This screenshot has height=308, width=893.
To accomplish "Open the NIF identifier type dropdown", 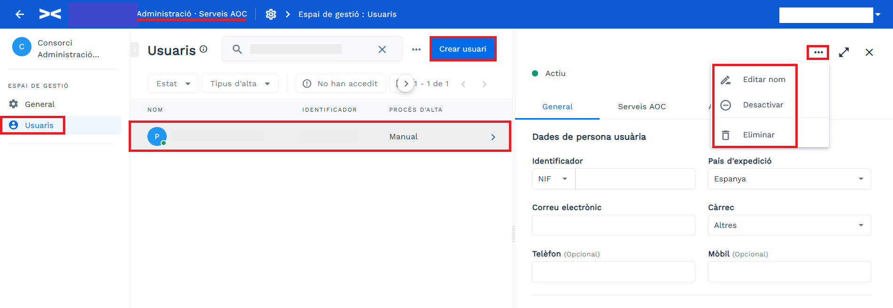I will coord(554,179).
